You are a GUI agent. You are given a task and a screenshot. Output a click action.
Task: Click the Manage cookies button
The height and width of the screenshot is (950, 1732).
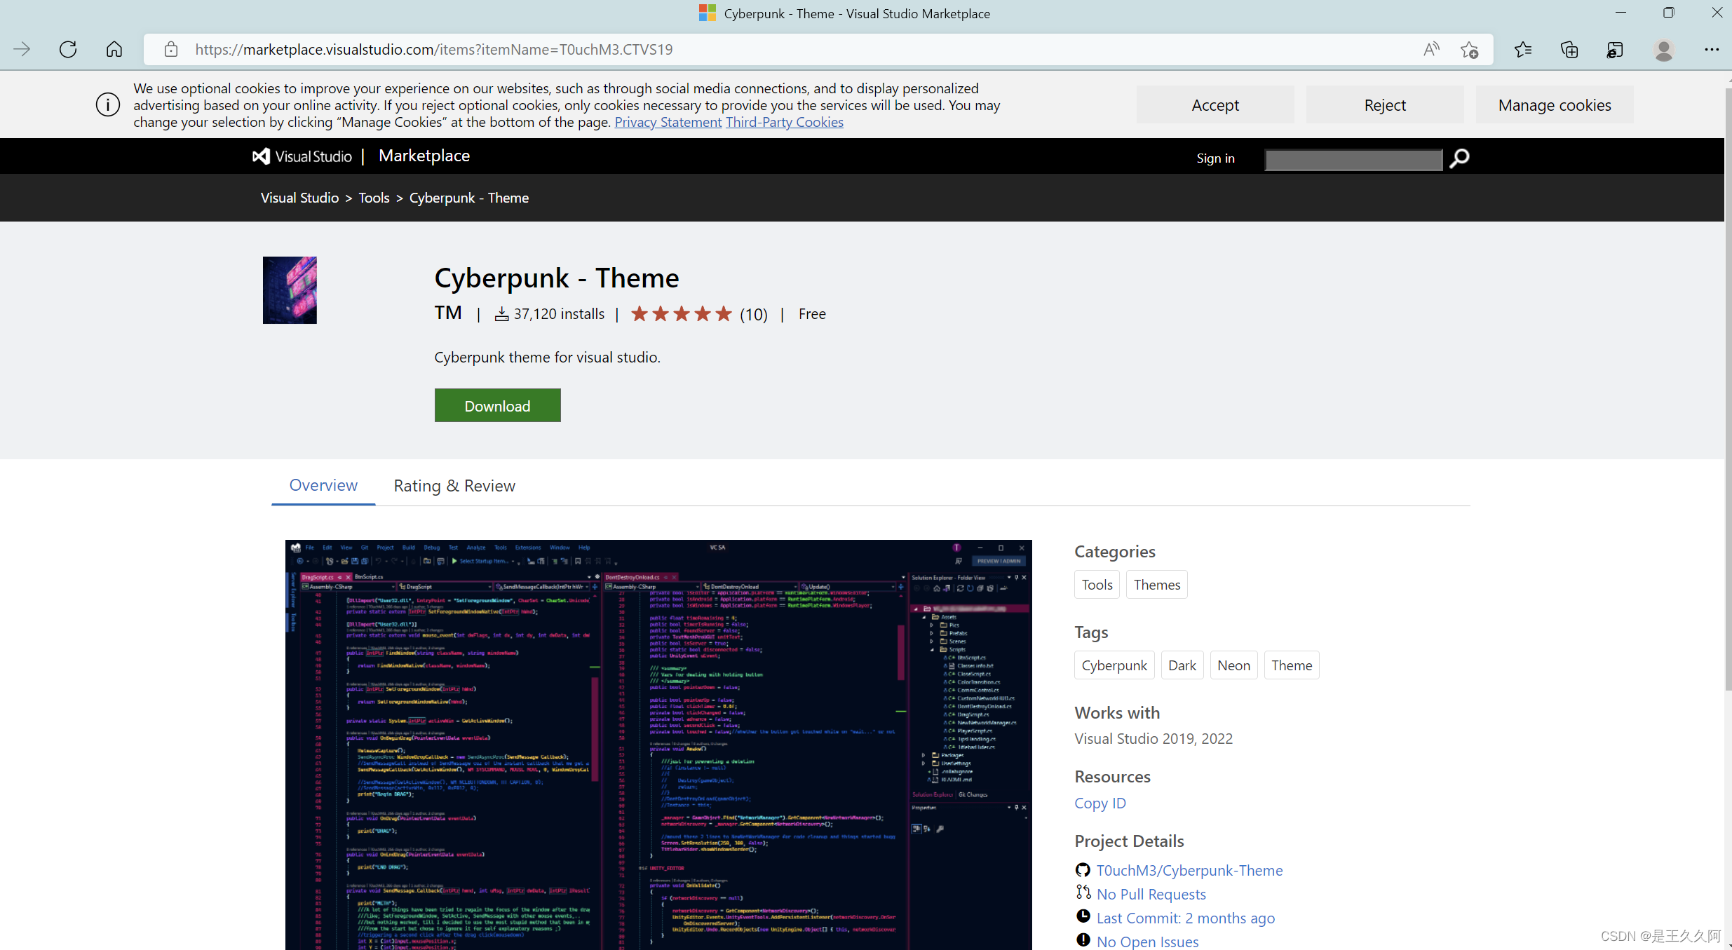point(1554,105)
